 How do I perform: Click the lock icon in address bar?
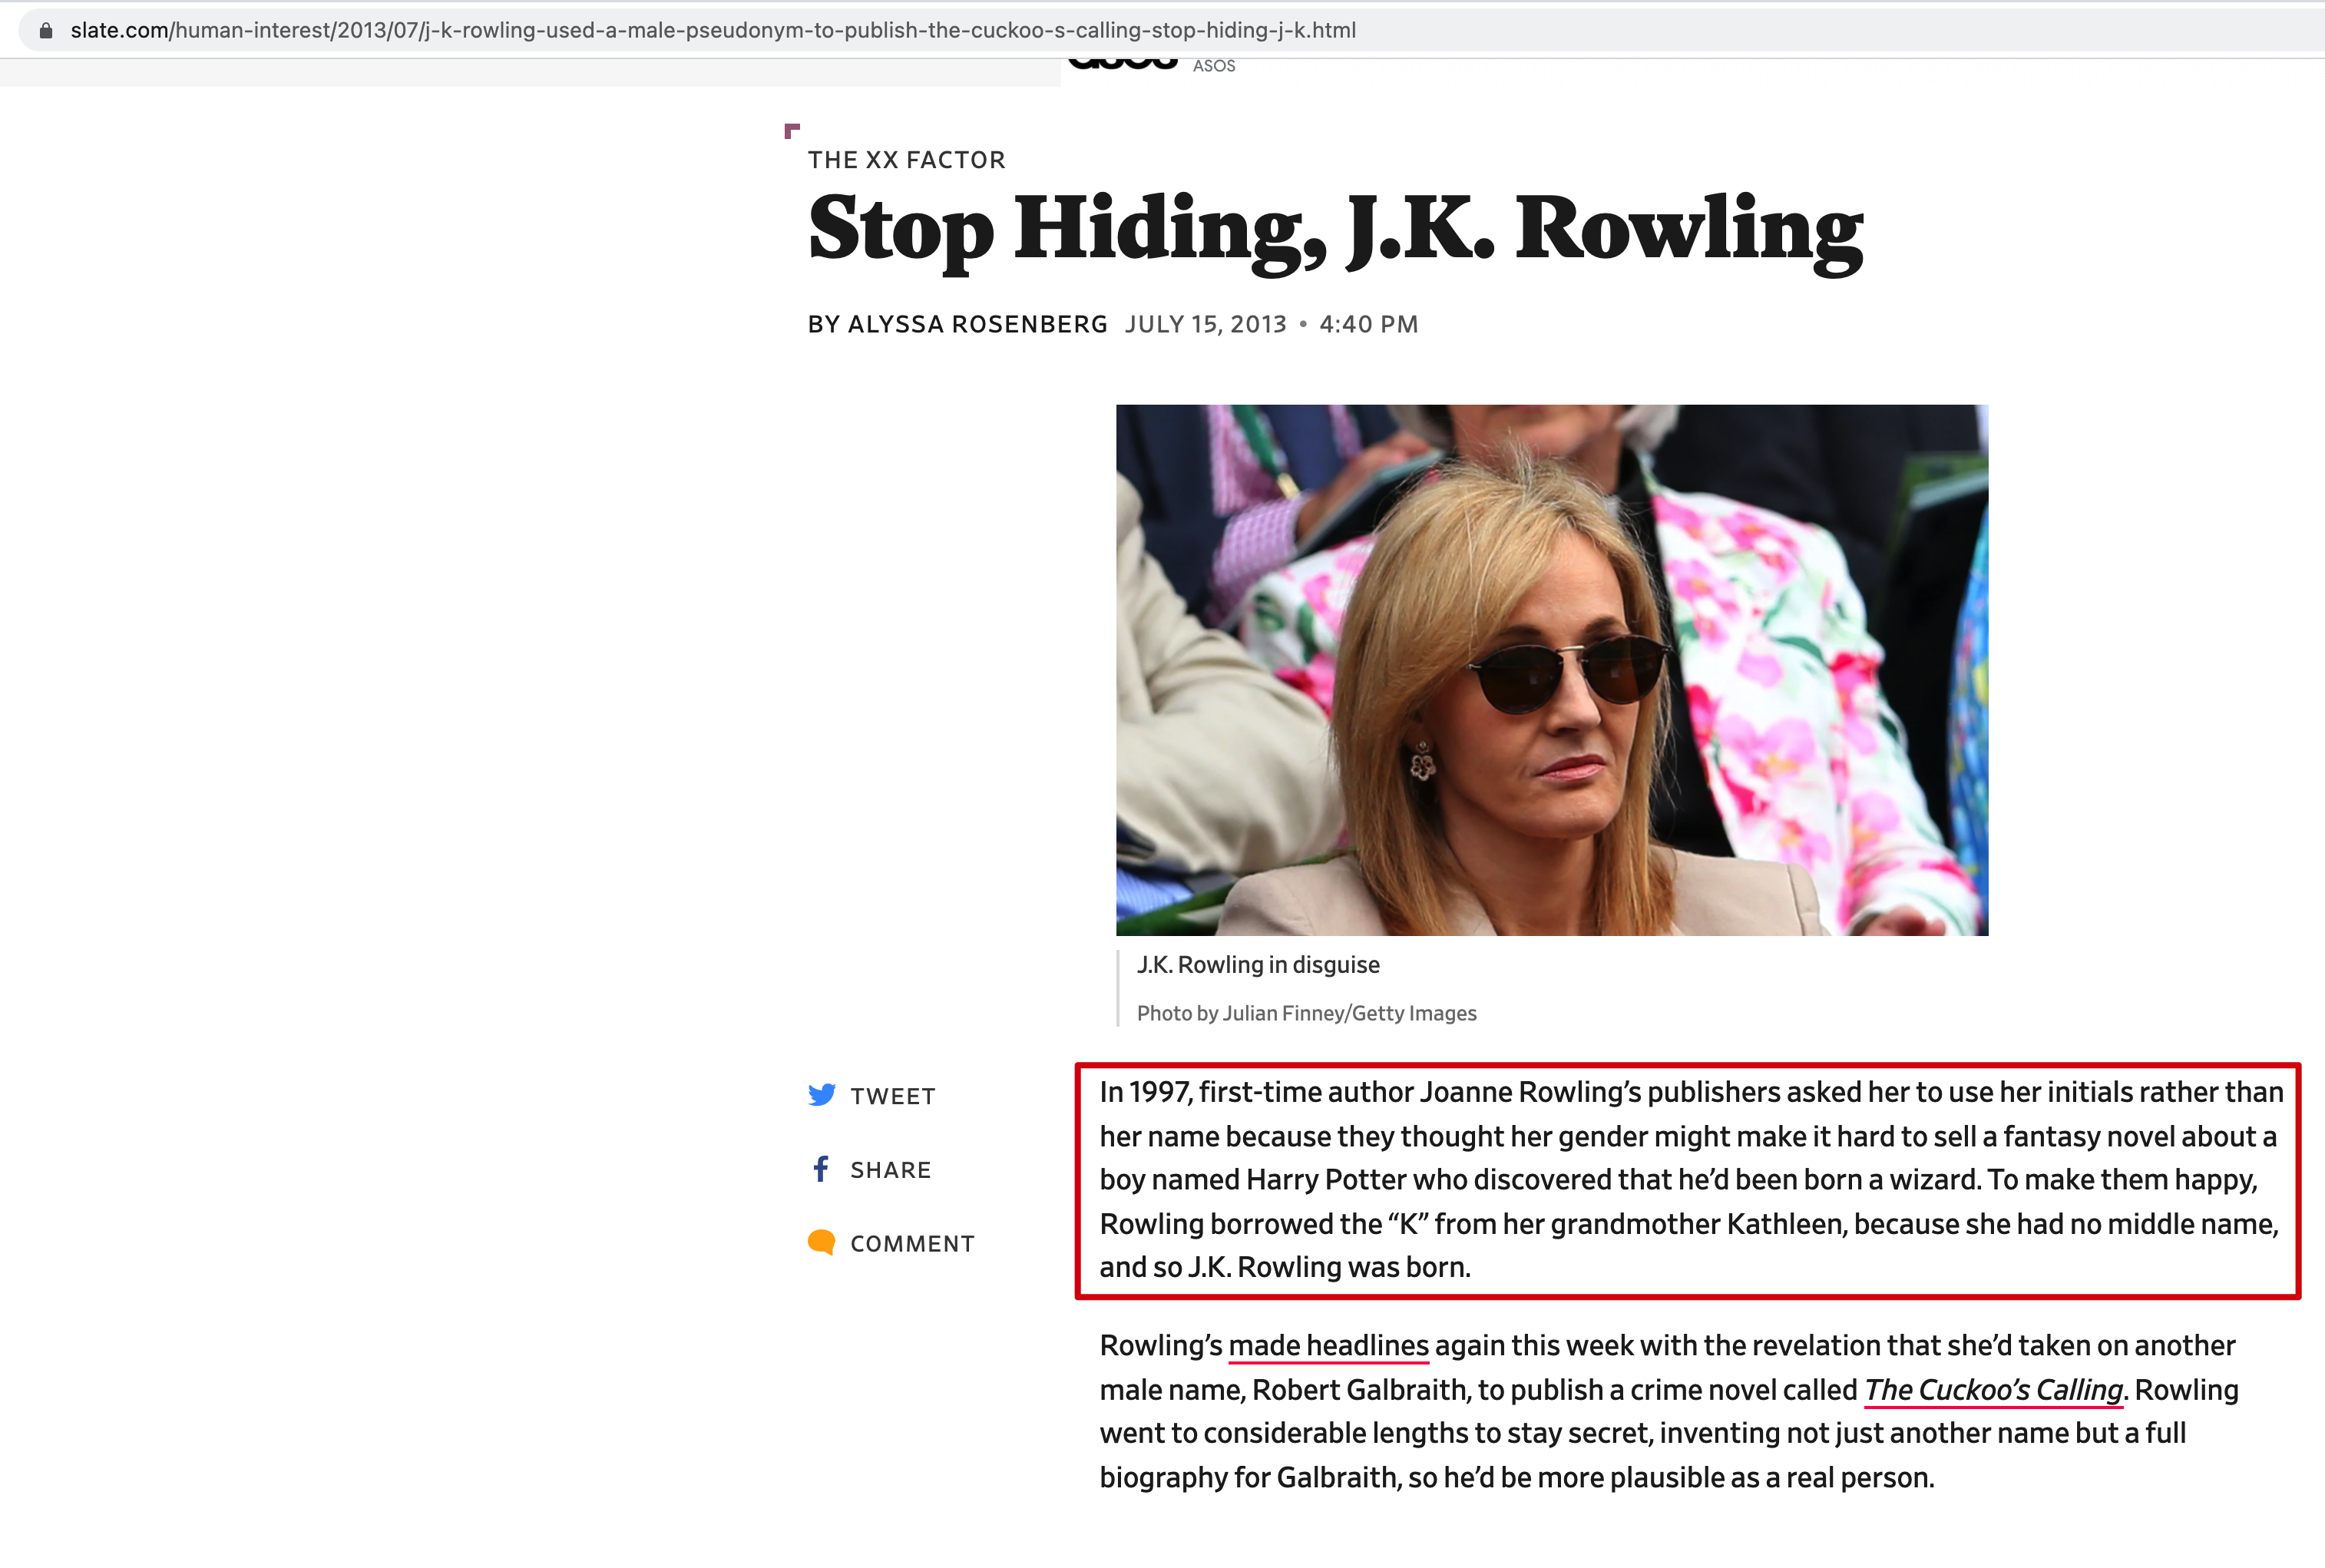[x=45, y=30]
